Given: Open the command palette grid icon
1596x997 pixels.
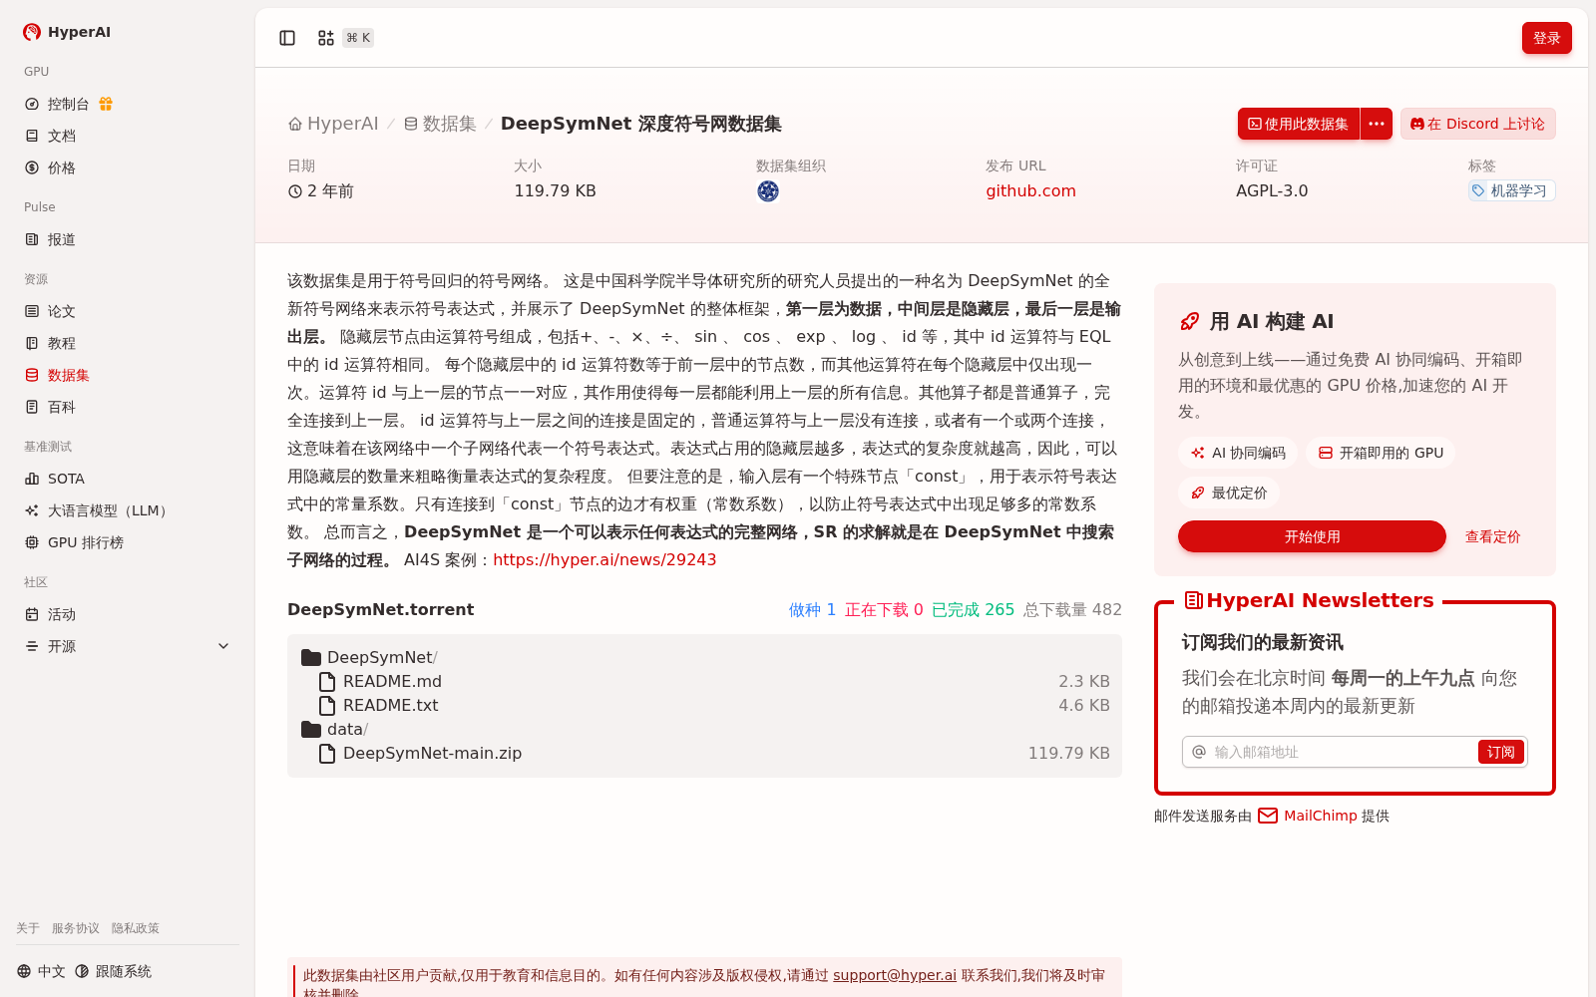Looking at the screenshot, I should coord(326,38).
